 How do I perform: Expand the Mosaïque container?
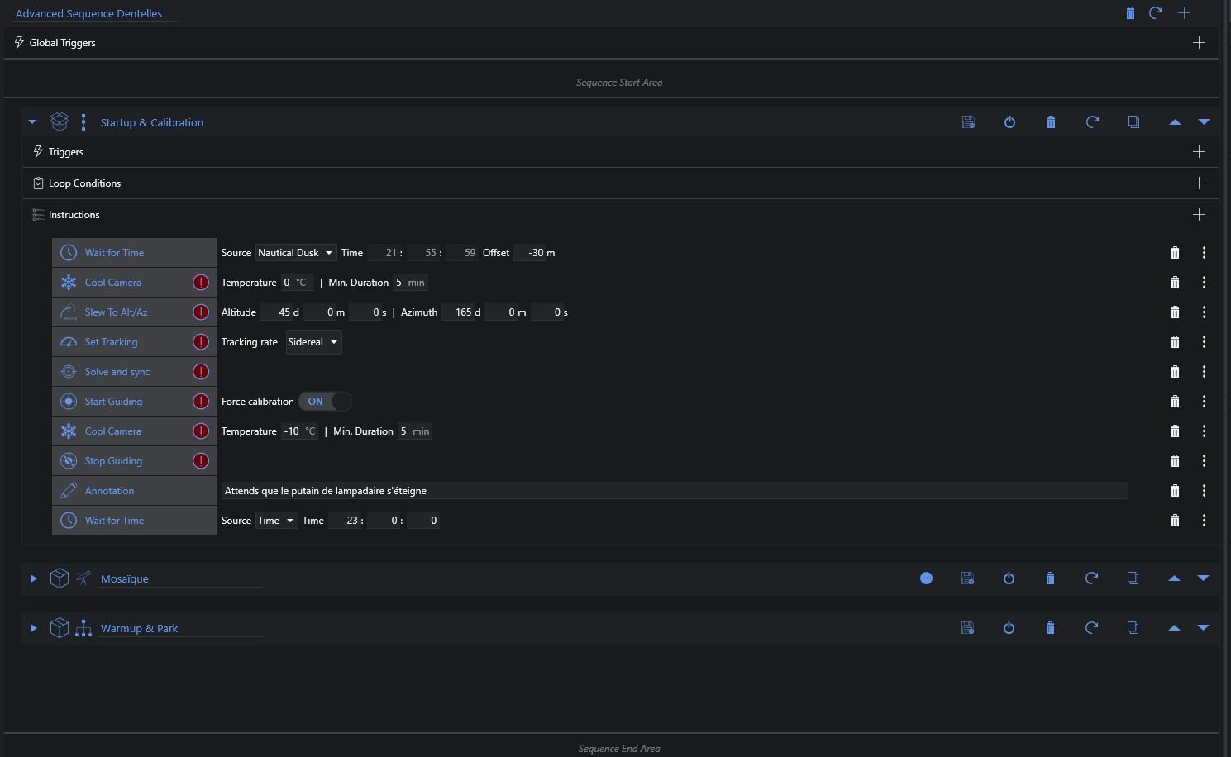[x=33, y=578]
